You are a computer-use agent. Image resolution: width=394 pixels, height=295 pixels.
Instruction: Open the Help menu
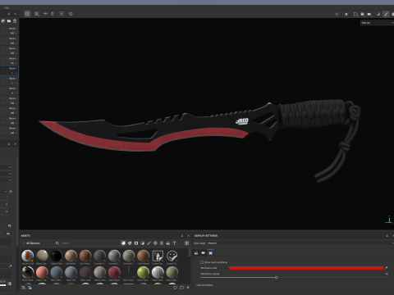coord(7,7)
